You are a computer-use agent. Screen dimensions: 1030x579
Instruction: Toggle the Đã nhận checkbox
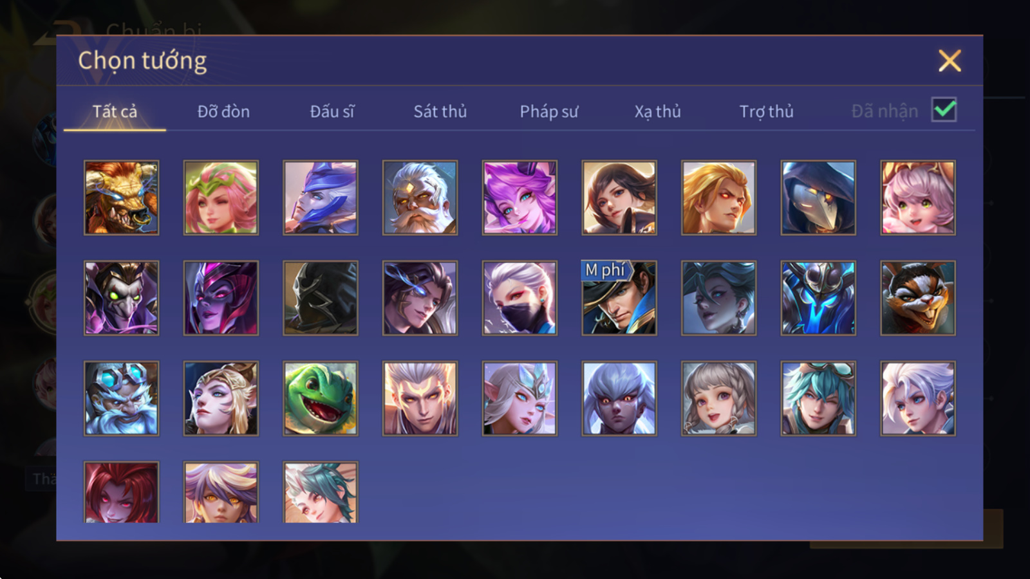coord(944,110)
